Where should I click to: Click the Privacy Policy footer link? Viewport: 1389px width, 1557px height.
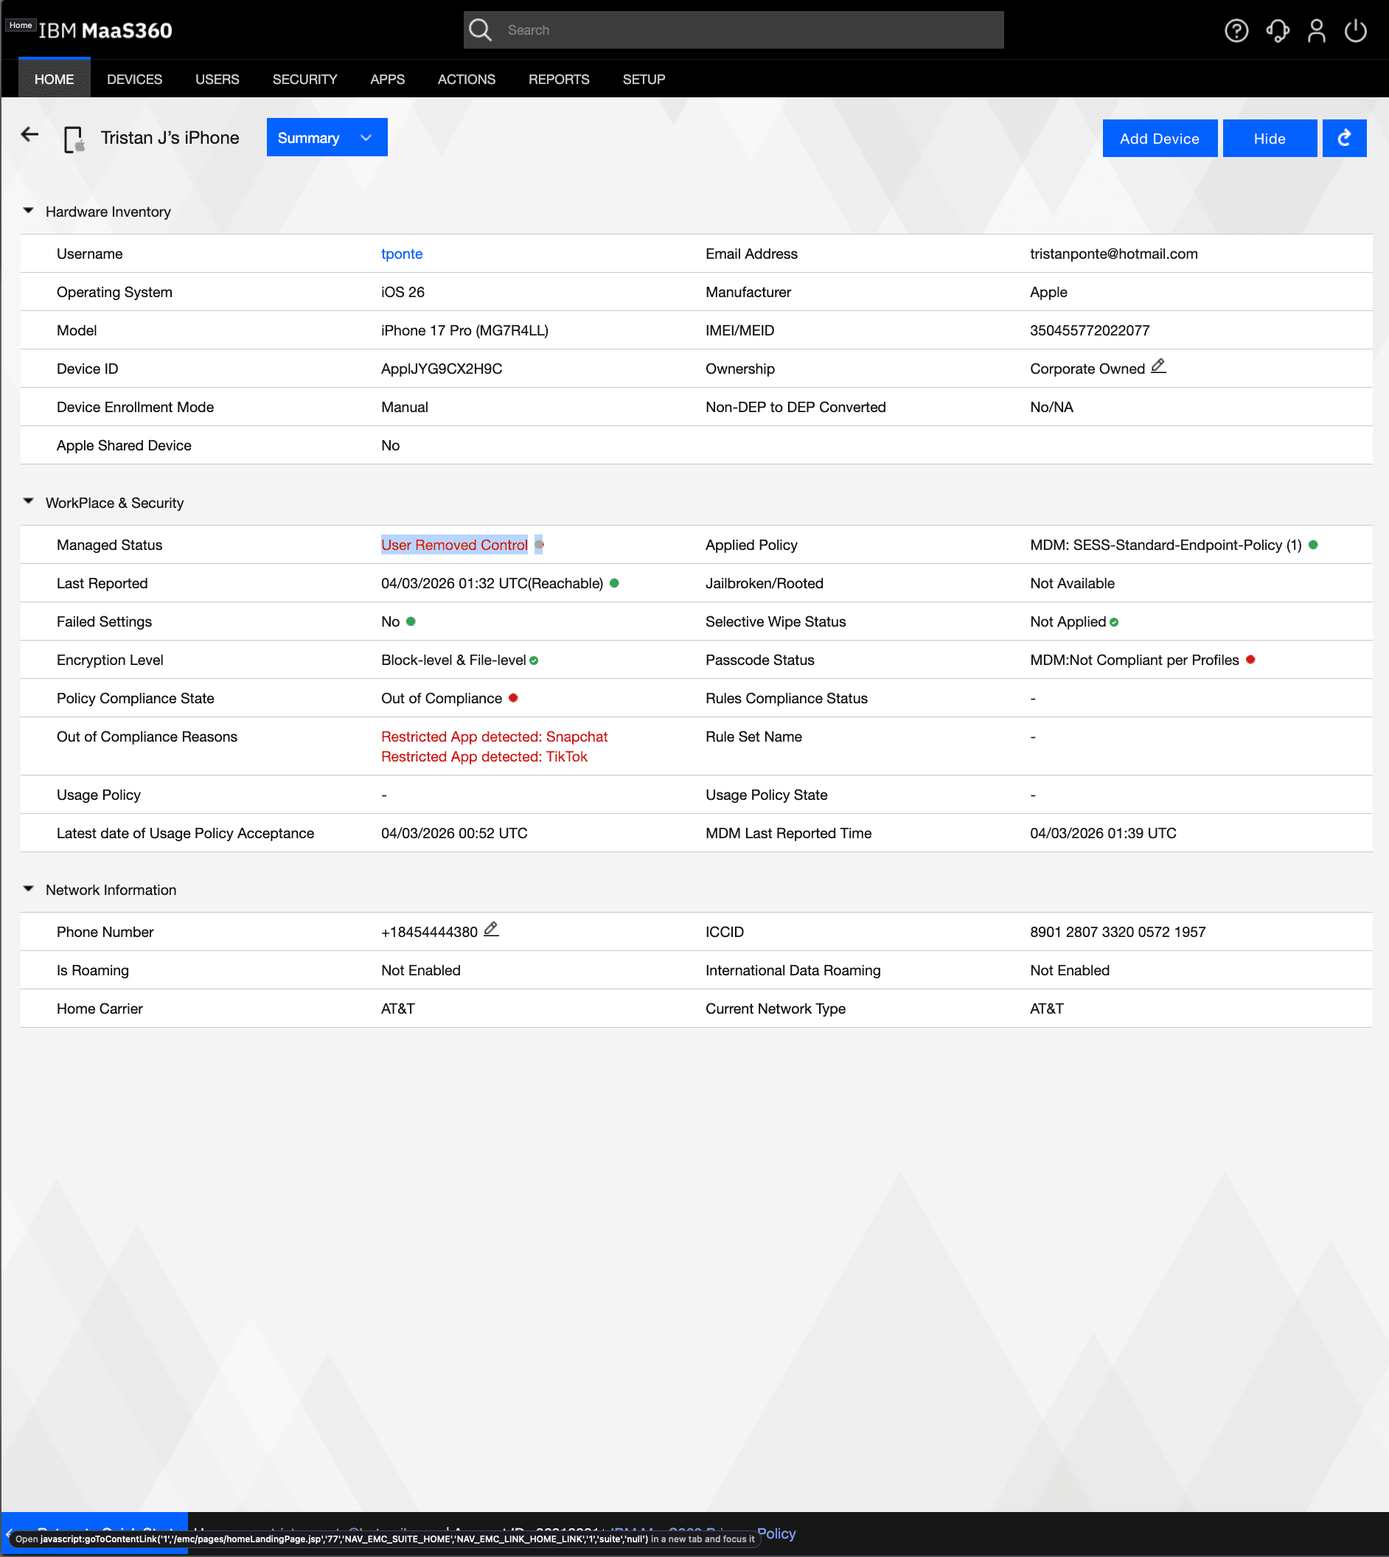pos(776,1533)
